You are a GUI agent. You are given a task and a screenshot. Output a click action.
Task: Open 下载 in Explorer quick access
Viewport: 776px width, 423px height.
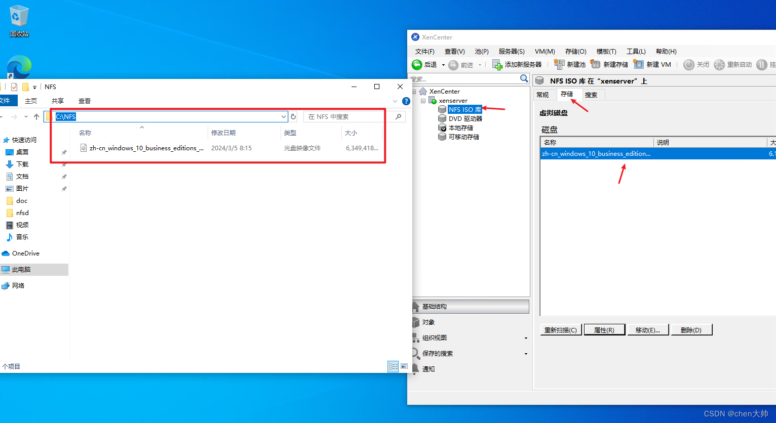click(x=22, y=164)
